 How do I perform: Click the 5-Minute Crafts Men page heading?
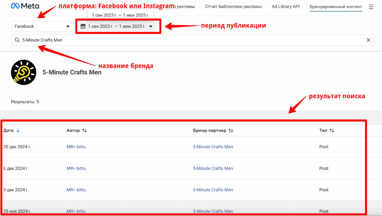[72, 72]
